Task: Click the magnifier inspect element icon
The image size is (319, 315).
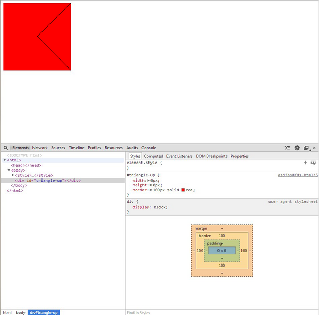Action: click(6, 148)
